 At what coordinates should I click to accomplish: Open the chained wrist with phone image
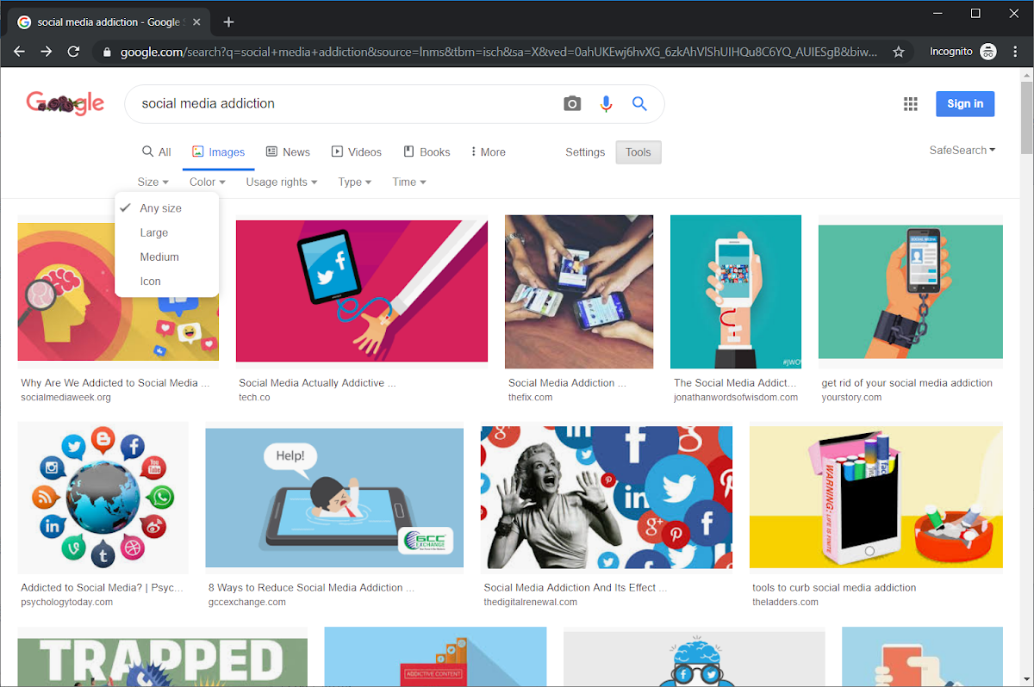click(911, 292)
